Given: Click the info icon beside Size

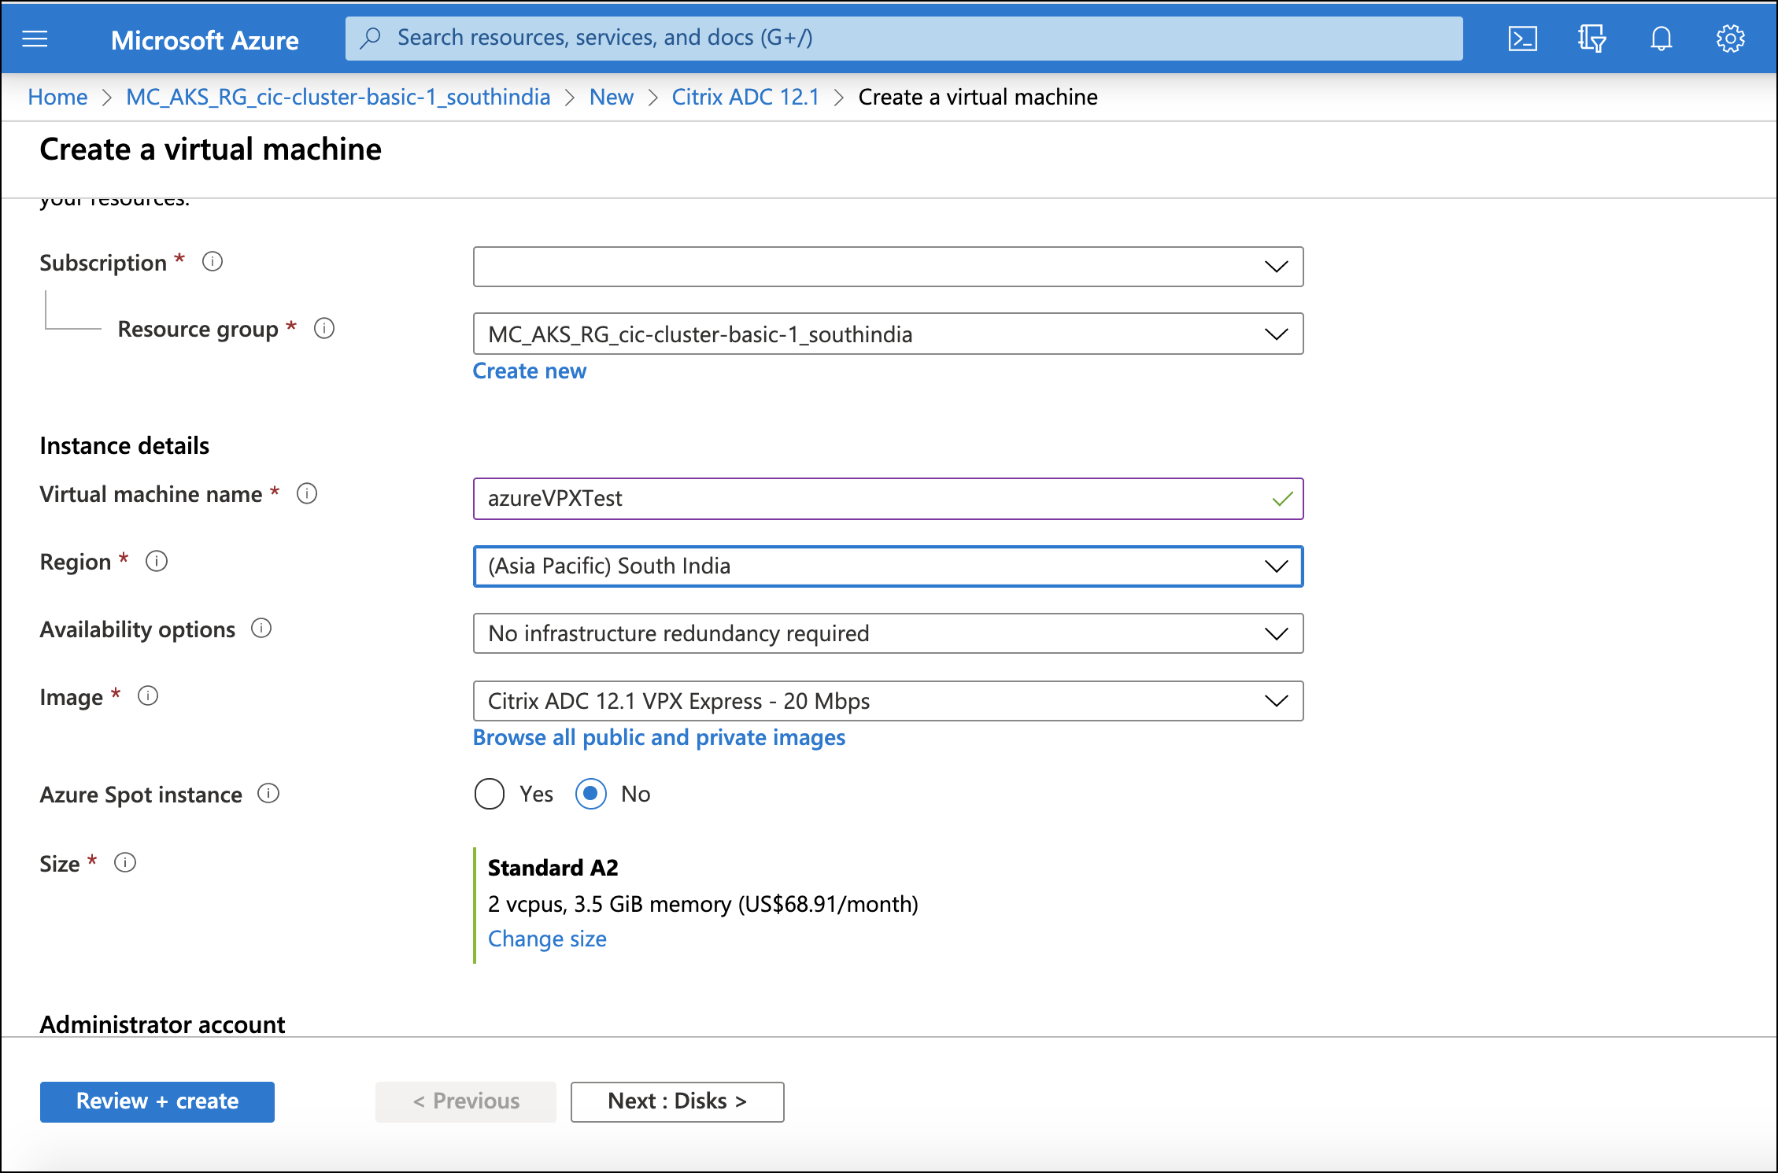Looking at the screenshot, I should click(125, 862).
